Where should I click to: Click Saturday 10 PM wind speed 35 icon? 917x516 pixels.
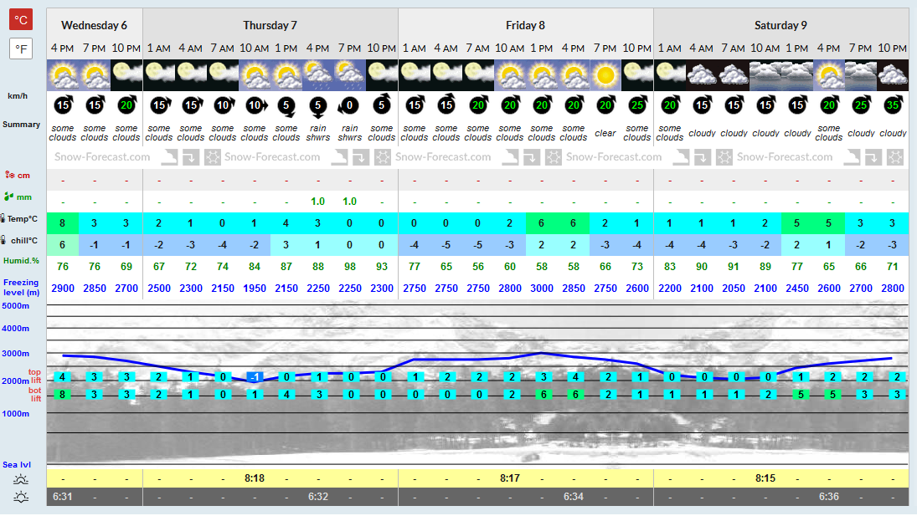(x=893, y=105)
